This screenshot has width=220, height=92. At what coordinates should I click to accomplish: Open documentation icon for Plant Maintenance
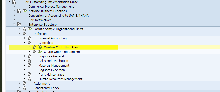pyautogui.click(x=29, y=75)
